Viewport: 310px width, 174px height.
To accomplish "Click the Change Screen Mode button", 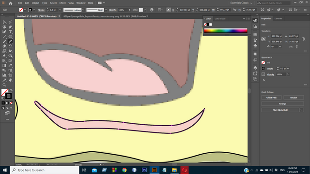I will point(7,113).
